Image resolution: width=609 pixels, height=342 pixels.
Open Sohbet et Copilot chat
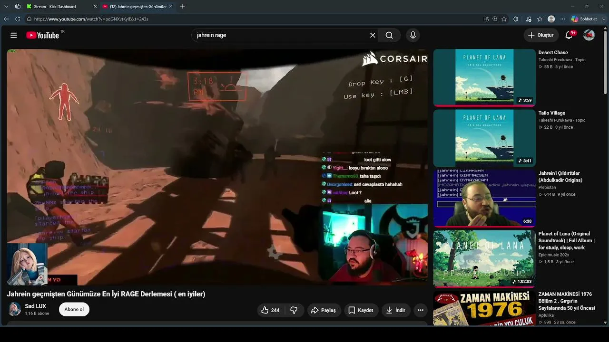(x=584, y=19)
